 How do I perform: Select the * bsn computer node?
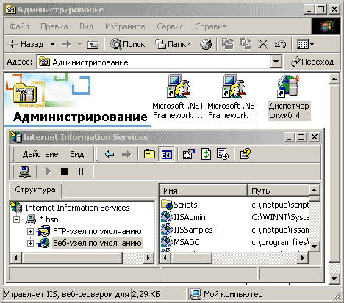[x=49, y=219]
